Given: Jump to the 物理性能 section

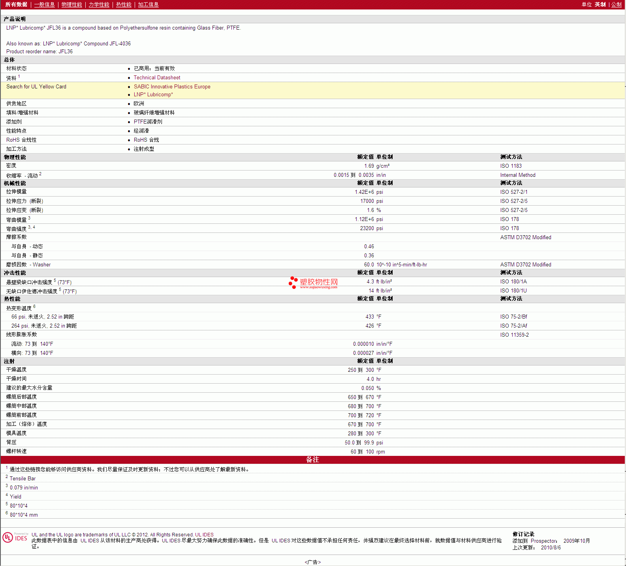Looking at the screenshot, I should pos(71,5).
